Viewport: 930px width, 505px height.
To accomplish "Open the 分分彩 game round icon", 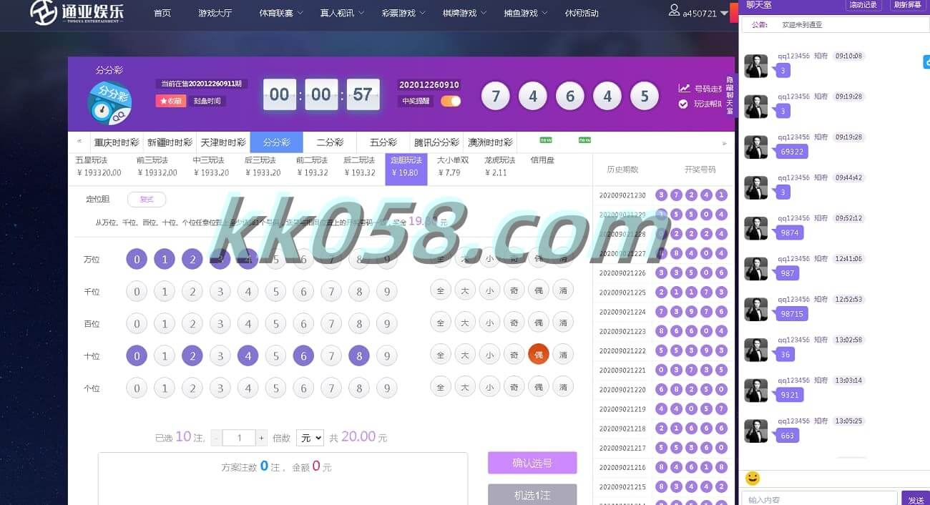I will point(109,103).
